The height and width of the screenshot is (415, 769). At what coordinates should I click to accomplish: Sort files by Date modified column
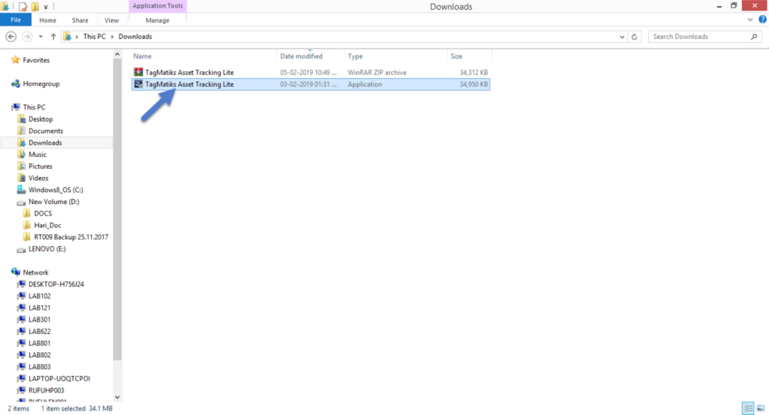[301, 56]
